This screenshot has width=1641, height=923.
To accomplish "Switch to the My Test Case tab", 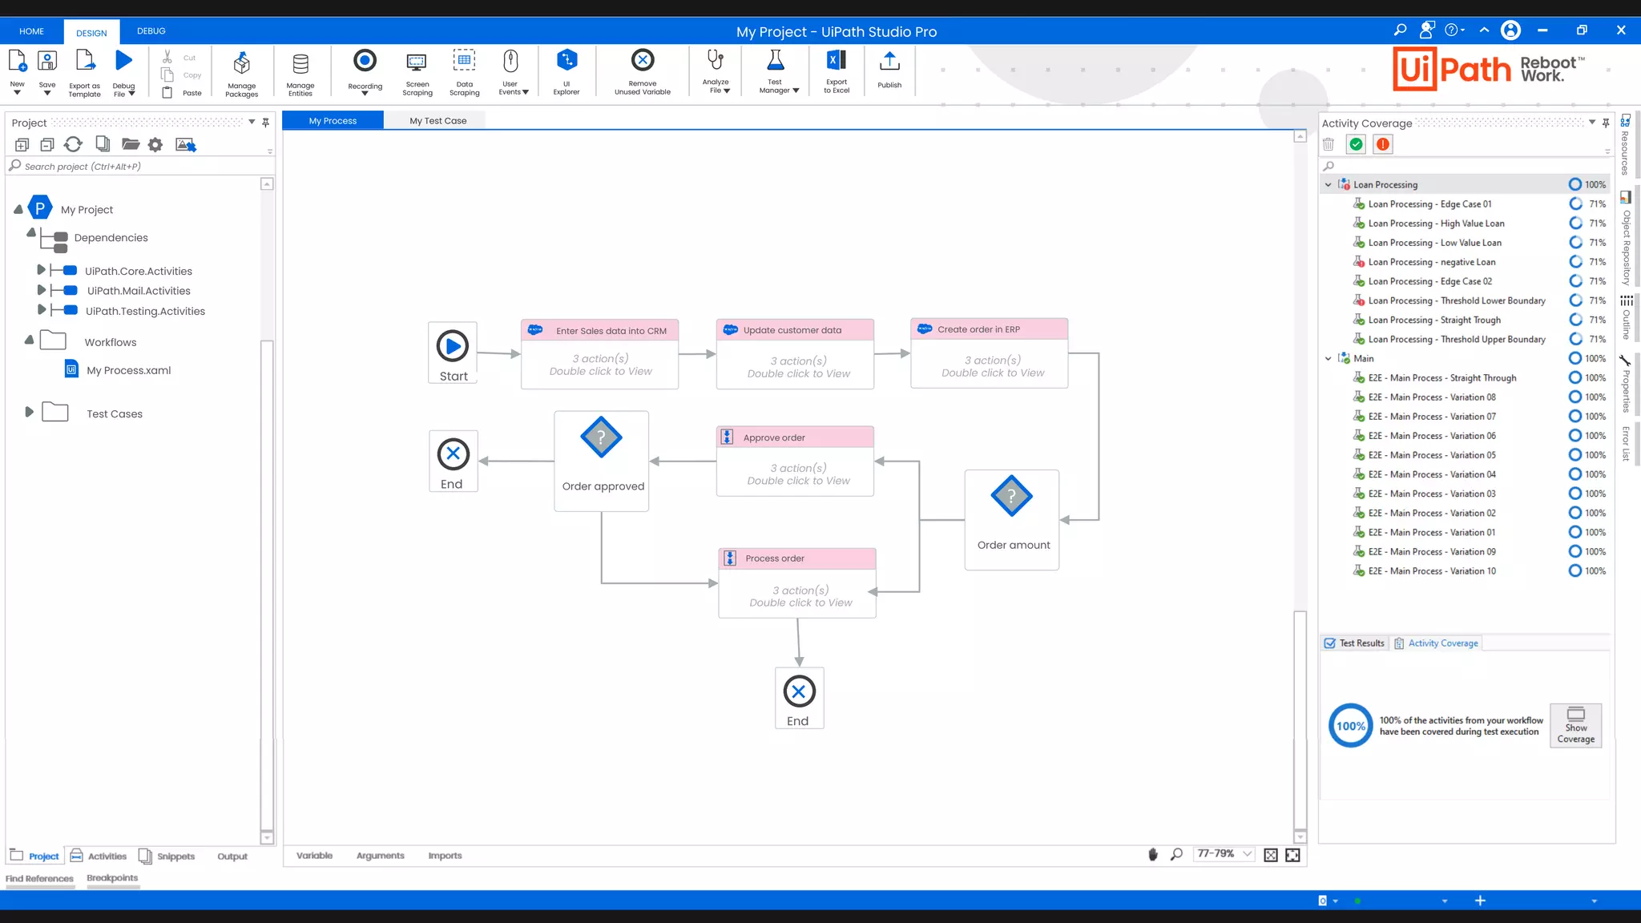I will tap(437, 121).
